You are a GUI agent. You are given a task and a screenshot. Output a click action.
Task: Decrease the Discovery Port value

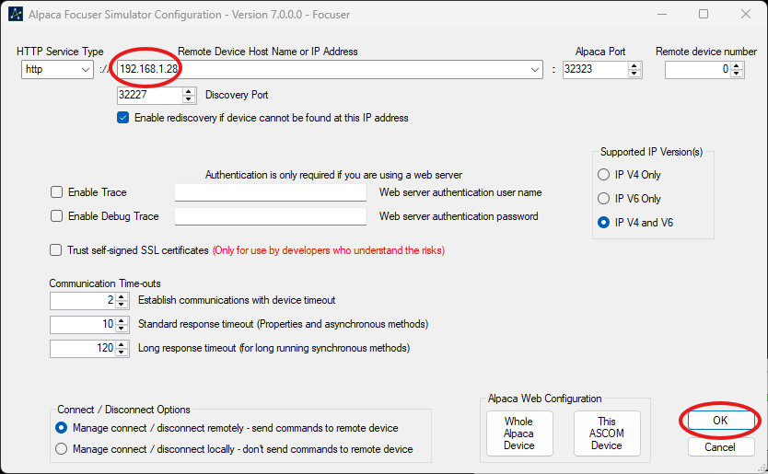point(189,99)
